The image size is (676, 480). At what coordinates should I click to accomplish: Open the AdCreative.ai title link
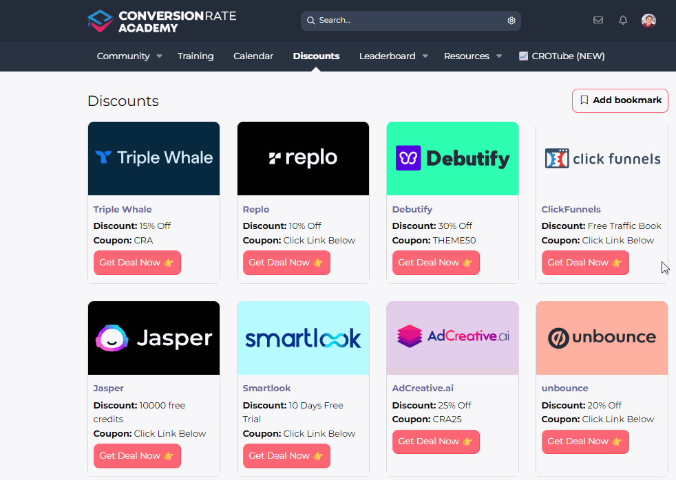pyautogui.click(x=423, y=388)
